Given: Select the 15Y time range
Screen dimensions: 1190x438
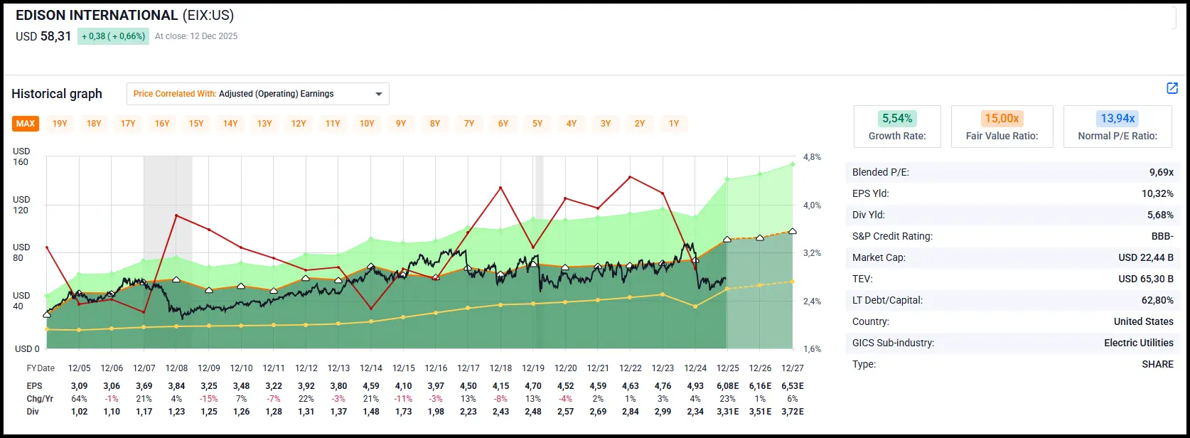Looking at the screenshot, I should pos(196,124).
